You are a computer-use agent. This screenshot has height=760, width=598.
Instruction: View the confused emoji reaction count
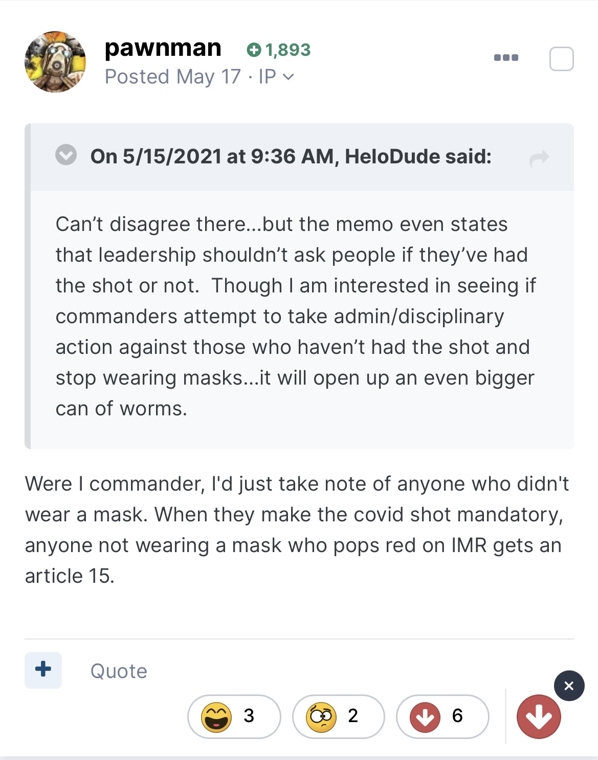click(x=338, y=716)
